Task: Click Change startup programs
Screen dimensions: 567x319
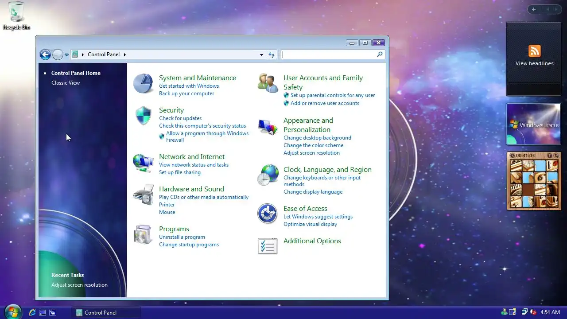Action: point(189,245)
